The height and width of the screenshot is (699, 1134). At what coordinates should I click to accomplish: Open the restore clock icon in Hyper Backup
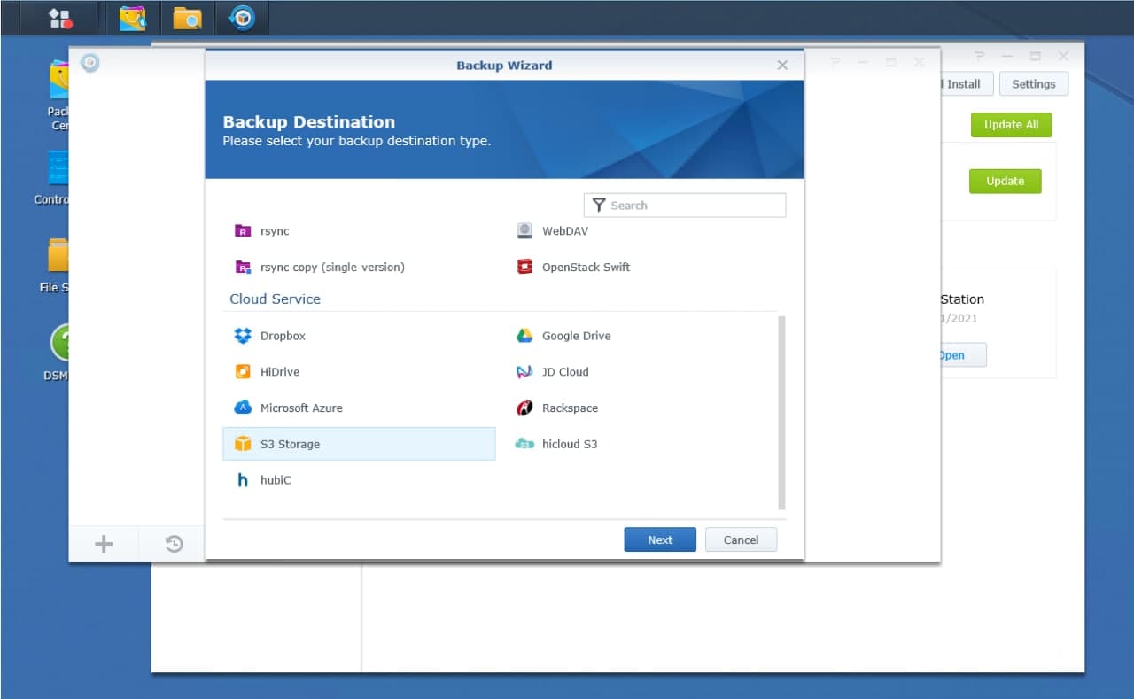(175, 544)
